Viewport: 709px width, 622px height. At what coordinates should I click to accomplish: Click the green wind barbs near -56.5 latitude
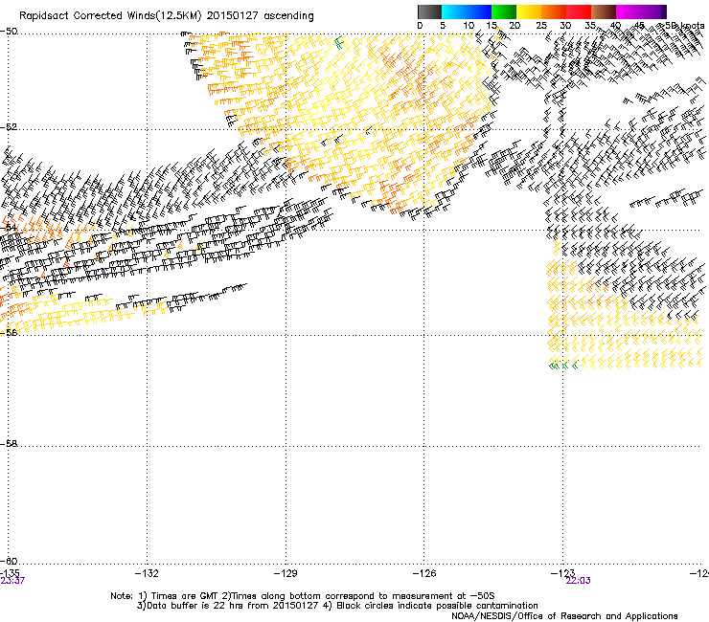(x=563, y=365)
